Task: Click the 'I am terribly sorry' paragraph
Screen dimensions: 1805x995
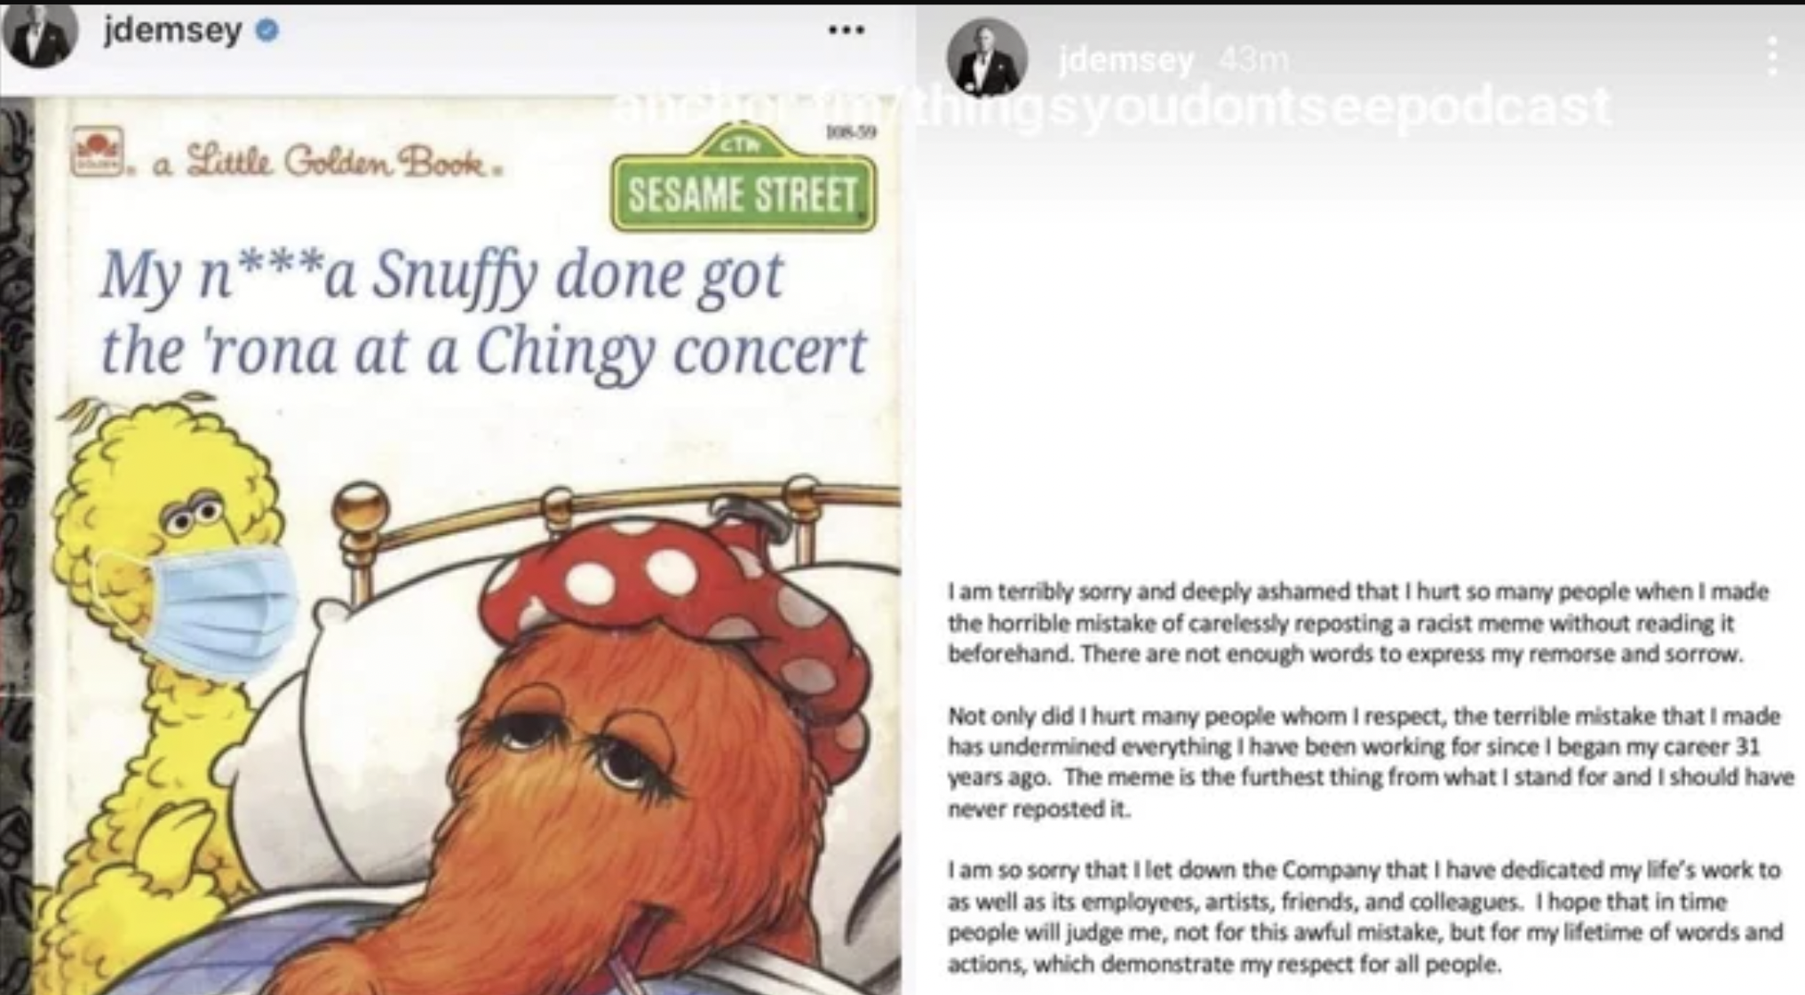Action: 1358,623
